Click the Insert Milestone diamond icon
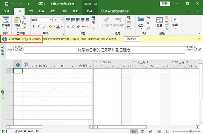This screenshot has height=134, width=203. tap(148, 23)
